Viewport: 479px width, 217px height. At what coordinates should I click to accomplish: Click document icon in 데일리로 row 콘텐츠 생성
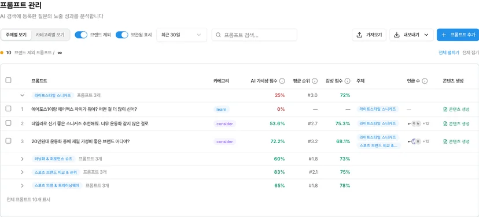click(445, 124)
